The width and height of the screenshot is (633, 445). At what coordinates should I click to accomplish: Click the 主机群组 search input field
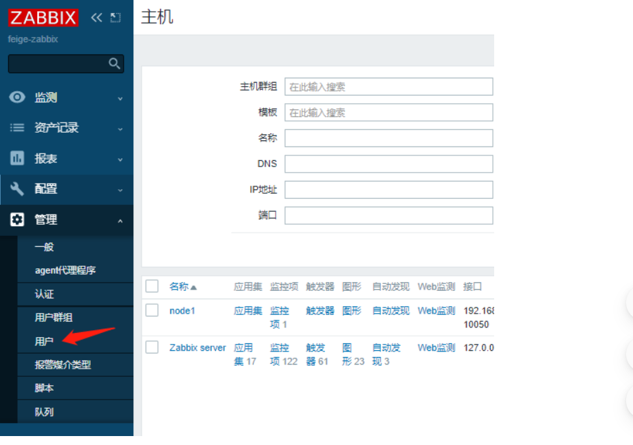(388, 87)
